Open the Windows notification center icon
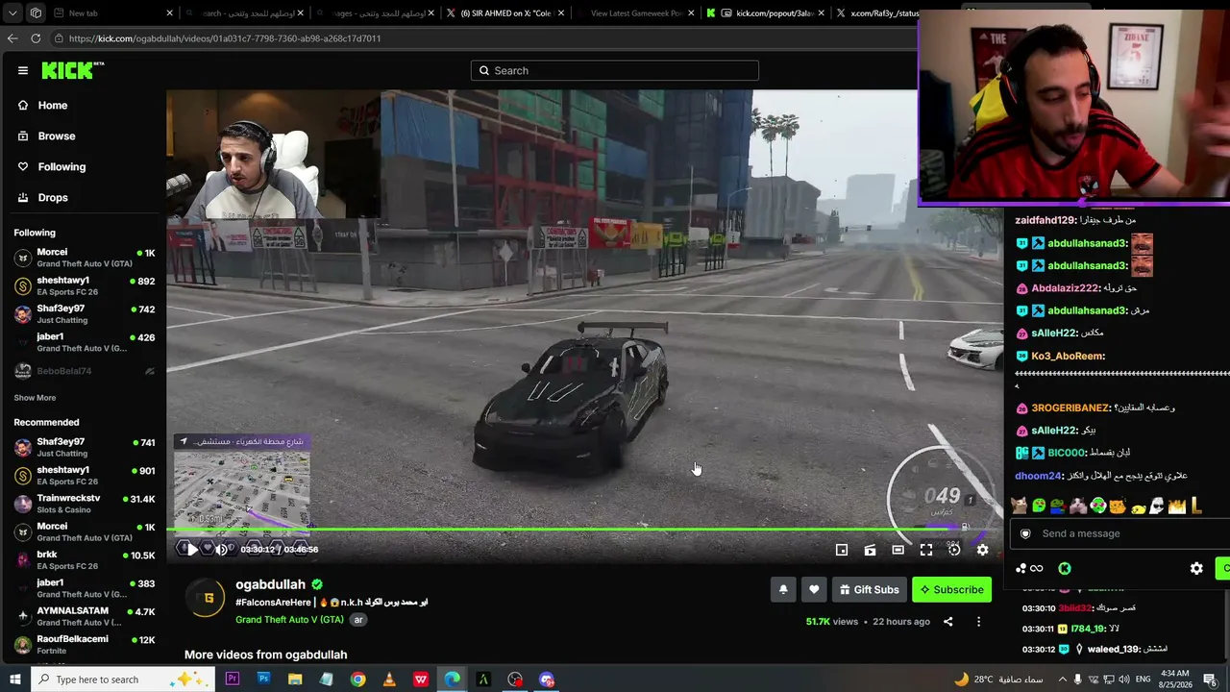The height and width of the screenshot is (692, 1230). (1210, 680)
